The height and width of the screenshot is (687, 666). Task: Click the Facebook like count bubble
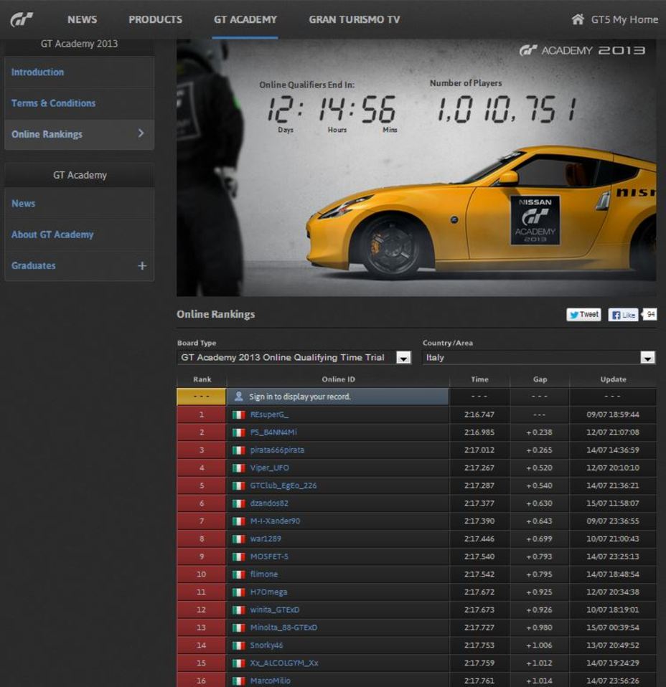(649, 315)
